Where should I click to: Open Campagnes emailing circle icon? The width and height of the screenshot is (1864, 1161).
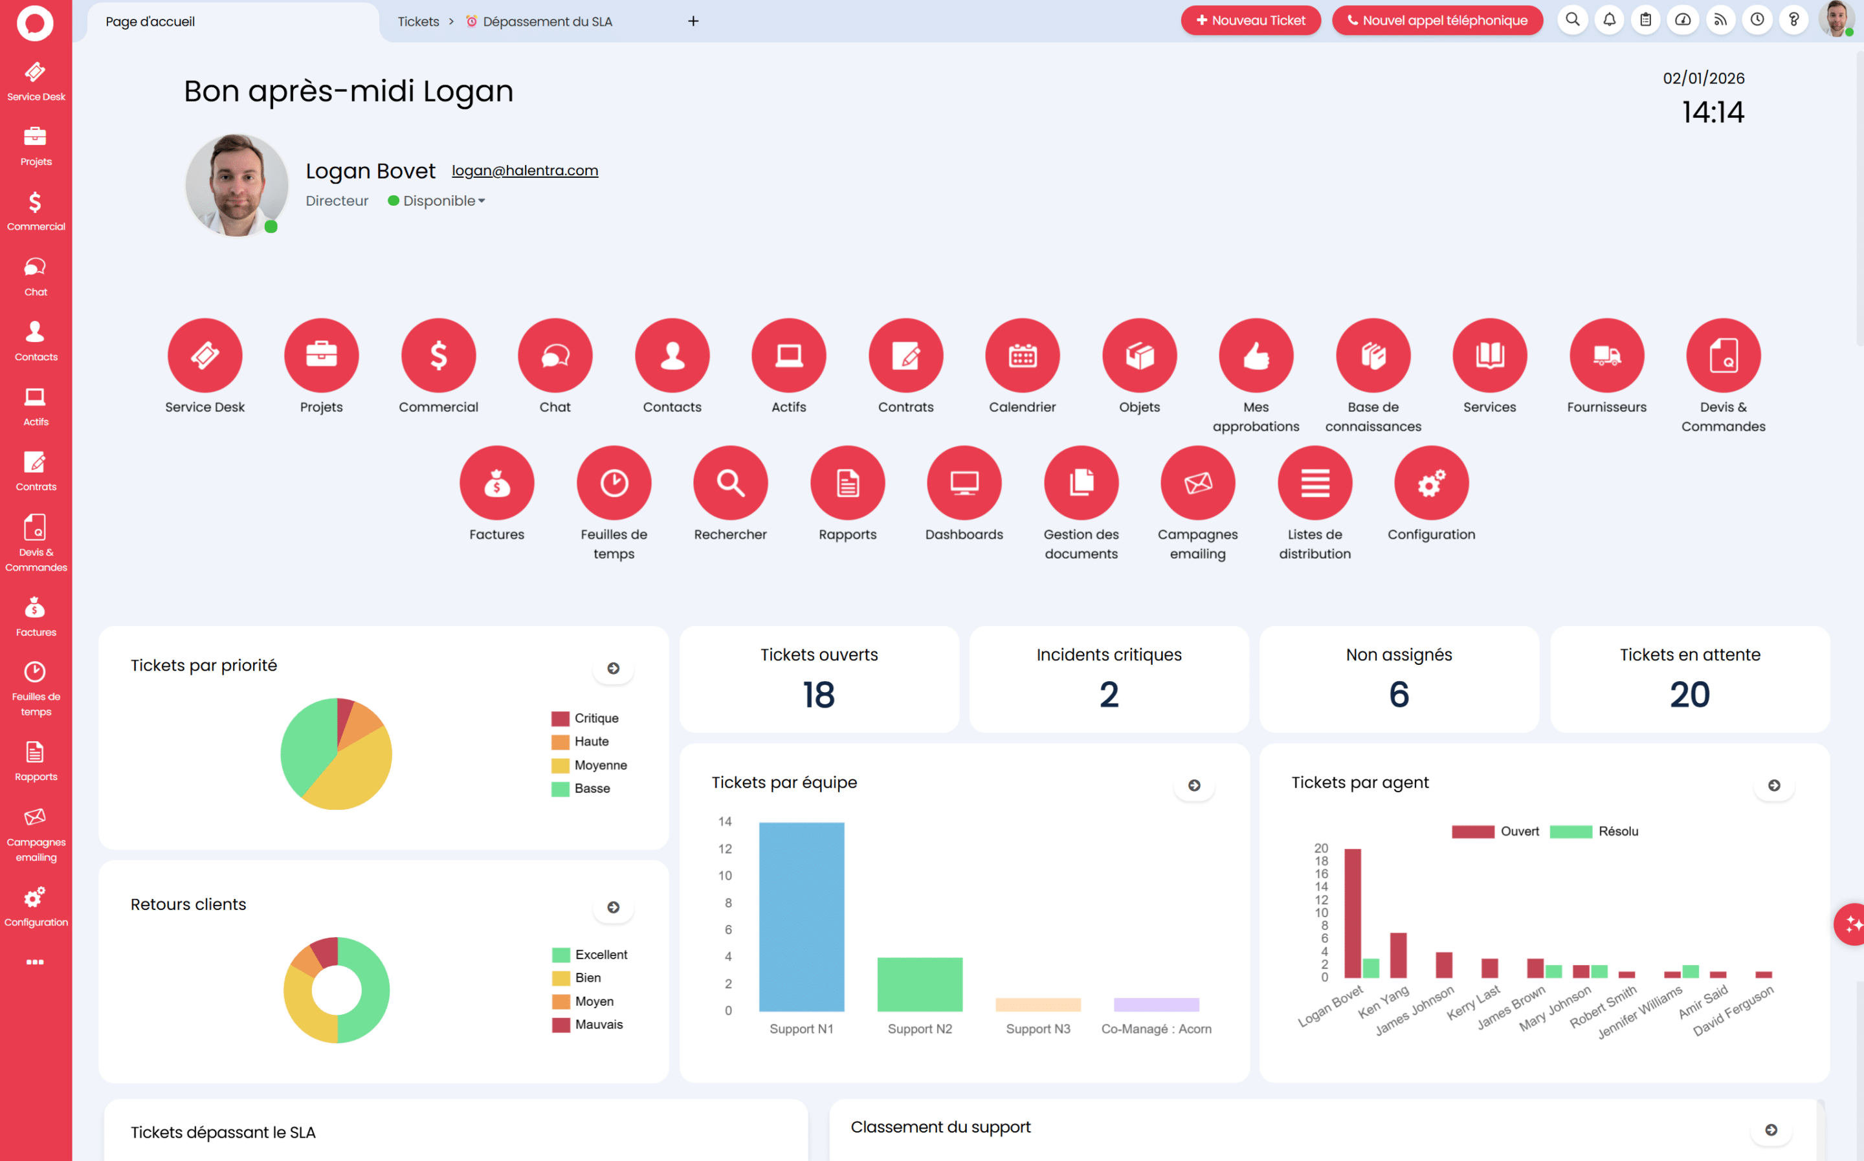click(1197, 483)
